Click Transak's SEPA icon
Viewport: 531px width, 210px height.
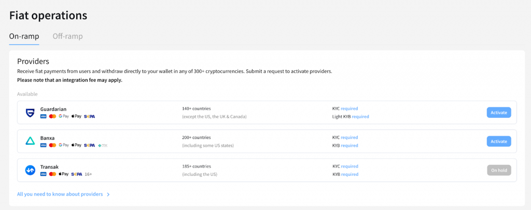[x=77, y=174]
